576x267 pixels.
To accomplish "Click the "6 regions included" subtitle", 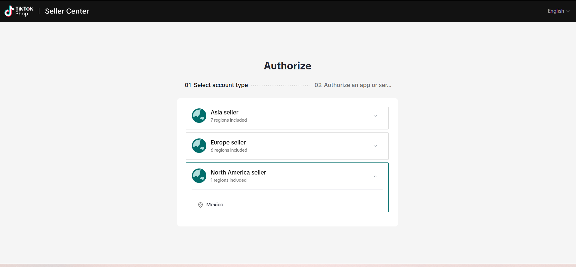I will (x=229, y=150).
